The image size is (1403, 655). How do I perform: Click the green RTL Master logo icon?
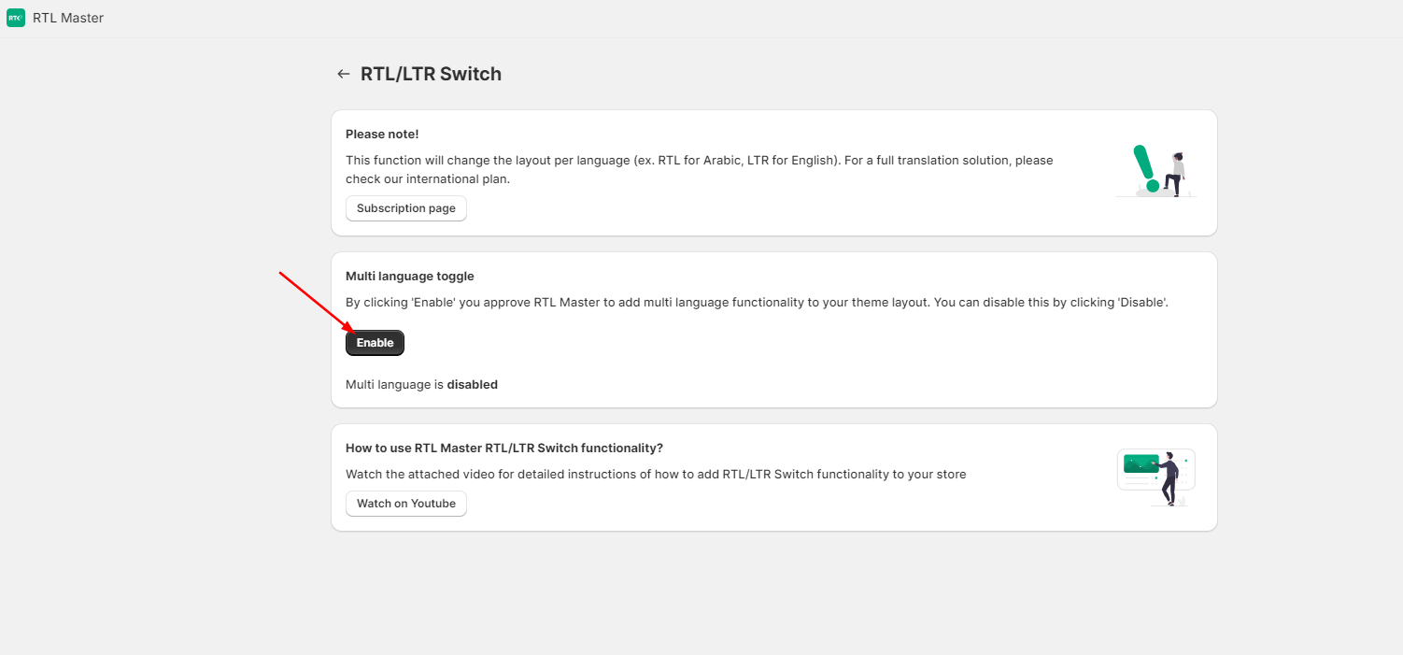[x=16, y=18]
